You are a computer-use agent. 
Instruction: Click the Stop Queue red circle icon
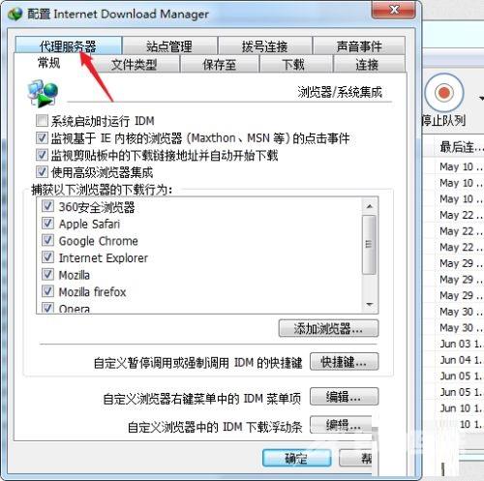[444, 93]
